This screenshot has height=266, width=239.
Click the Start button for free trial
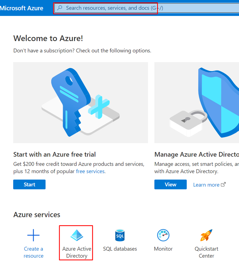pyautogui.click(x=29, y=184)
